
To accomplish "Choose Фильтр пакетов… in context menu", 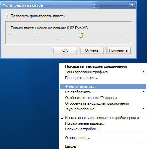I will point(103,86).
